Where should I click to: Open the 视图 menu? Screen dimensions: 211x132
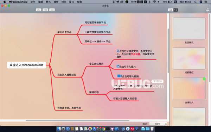[x=64, y=2]
